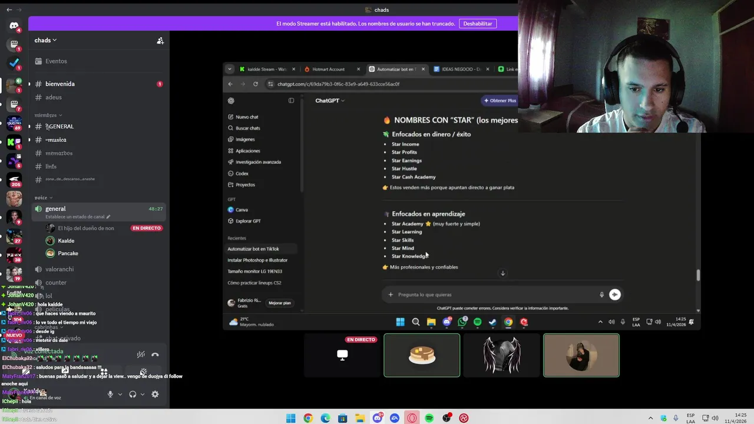Select user Pancake in voice channel

tap(68, 253)
